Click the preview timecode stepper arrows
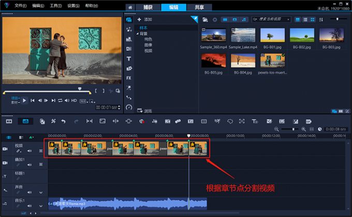352x217 pixels. point(119,107)
